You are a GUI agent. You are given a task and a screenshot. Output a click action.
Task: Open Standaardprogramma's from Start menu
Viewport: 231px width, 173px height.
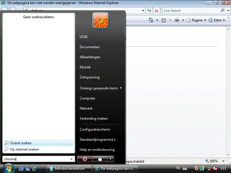coord(98,140)
